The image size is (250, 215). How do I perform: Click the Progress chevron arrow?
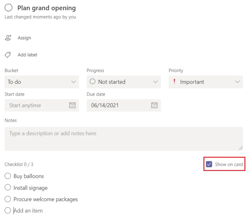pyautogui.click(x=155, y=82)
